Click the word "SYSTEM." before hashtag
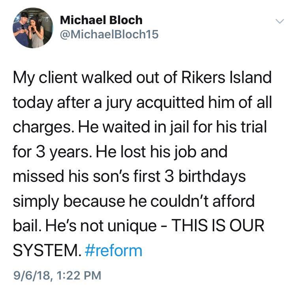Viewport: 296px width, 289px height. coord(47,251)
